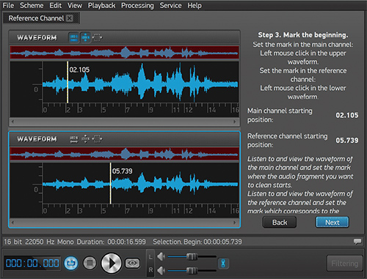Click the 05.739 marker line in lower waveform

point(110,183)
